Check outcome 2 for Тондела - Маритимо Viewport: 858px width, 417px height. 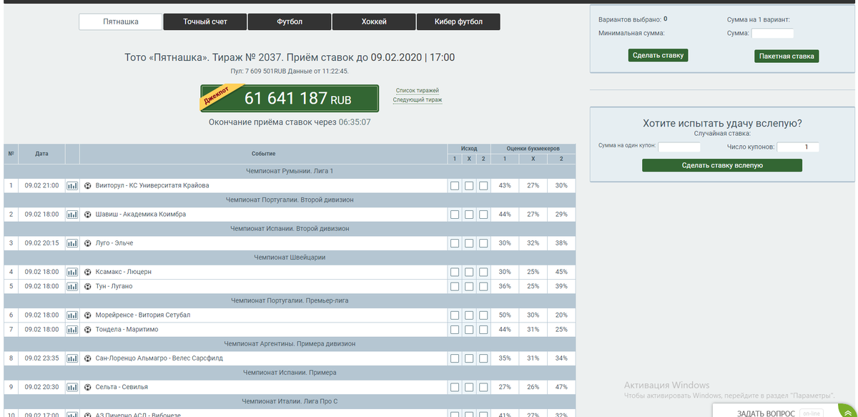tap(483, 330)
